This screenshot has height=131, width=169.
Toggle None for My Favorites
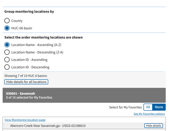point(159,107)
